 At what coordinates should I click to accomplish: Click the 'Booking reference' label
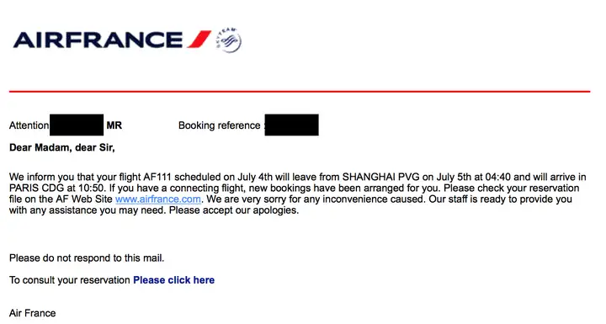219,125
